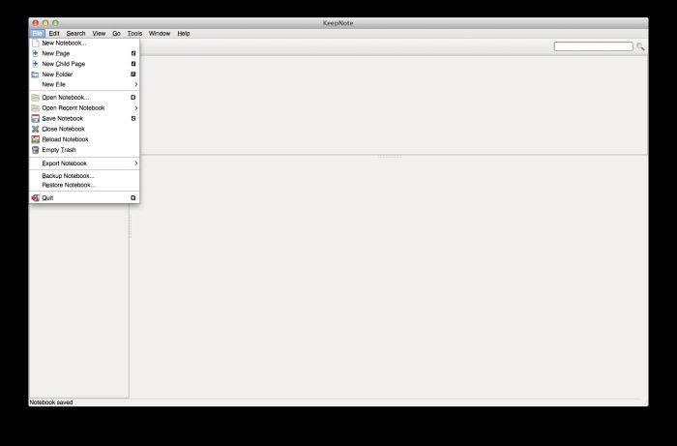Click the Empty Trash bin icon
Screen dimensions: 677x446
[x=36, y=150]
